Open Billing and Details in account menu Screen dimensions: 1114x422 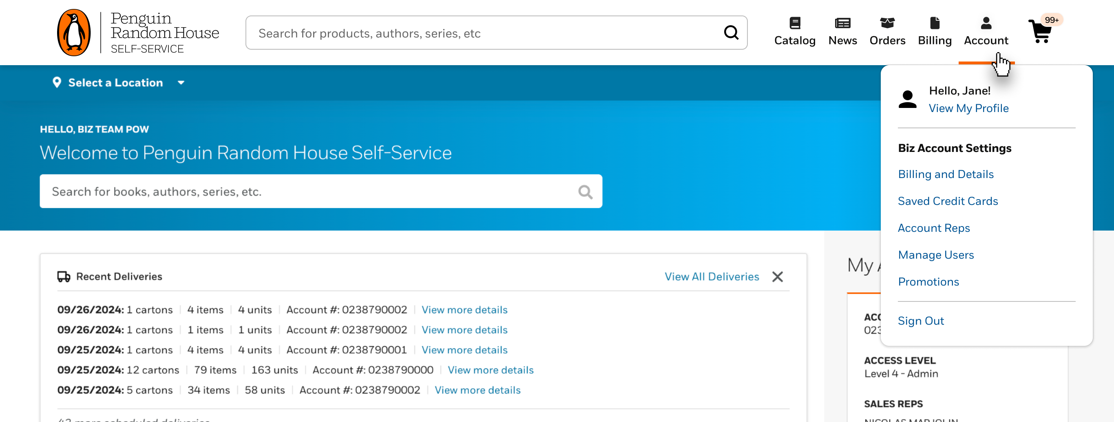(945, 174)
